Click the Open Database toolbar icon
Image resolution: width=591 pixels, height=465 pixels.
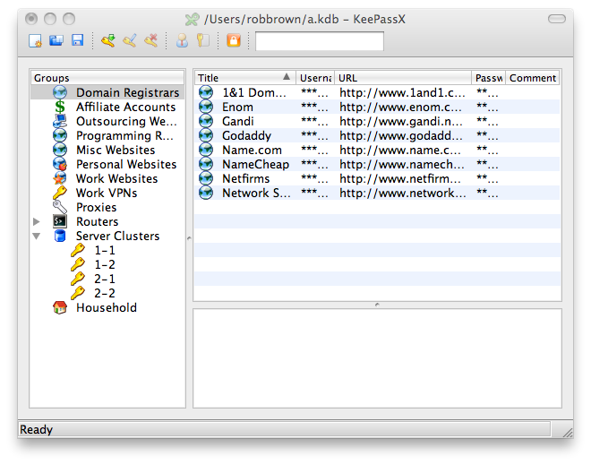click(56, 40)
